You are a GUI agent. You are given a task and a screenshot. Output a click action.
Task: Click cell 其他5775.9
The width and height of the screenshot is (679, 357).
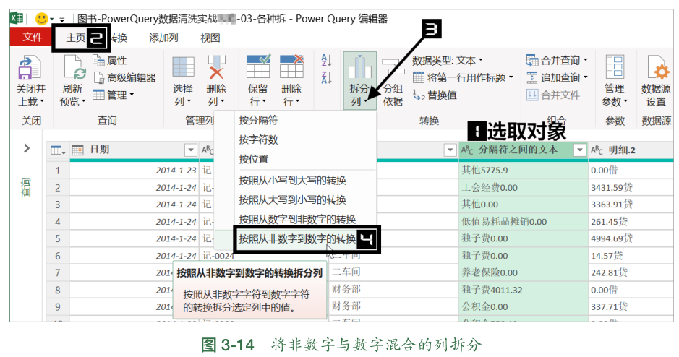click(x=523, y=171)
